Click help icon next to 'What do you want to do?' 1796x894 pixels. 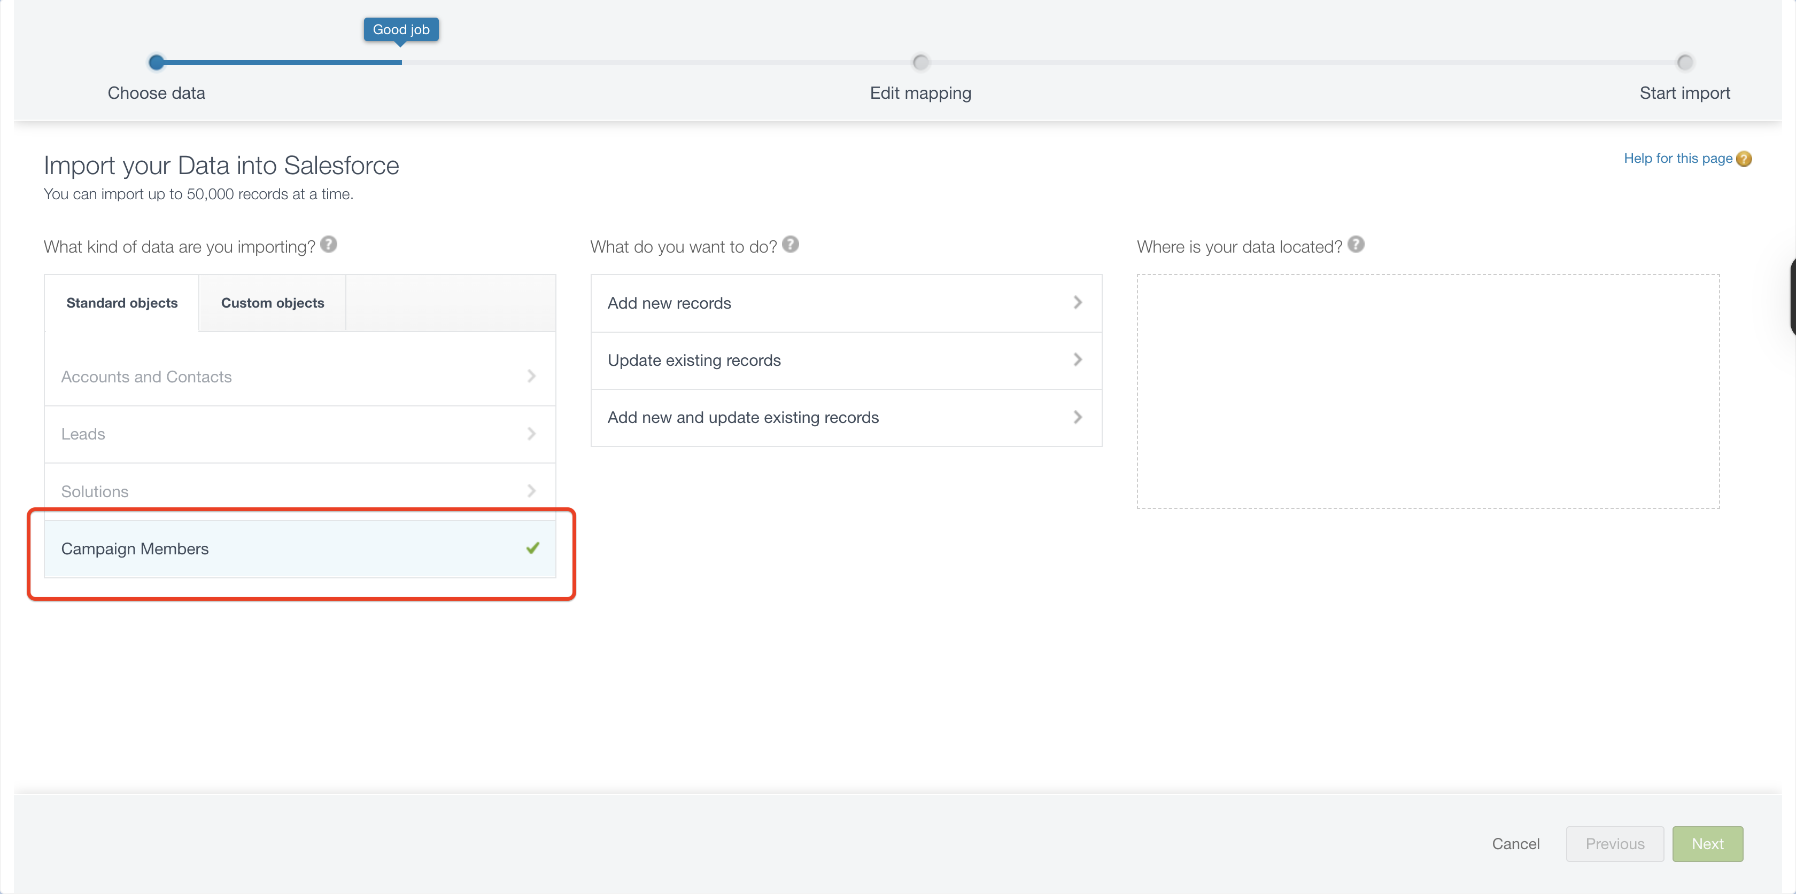[x=790, y=245]
